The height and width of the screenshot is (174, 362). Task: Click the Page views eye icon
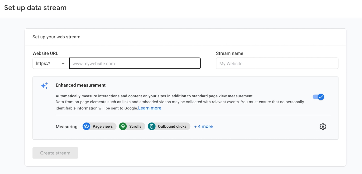pyautogui.click(x=86, y=126)
